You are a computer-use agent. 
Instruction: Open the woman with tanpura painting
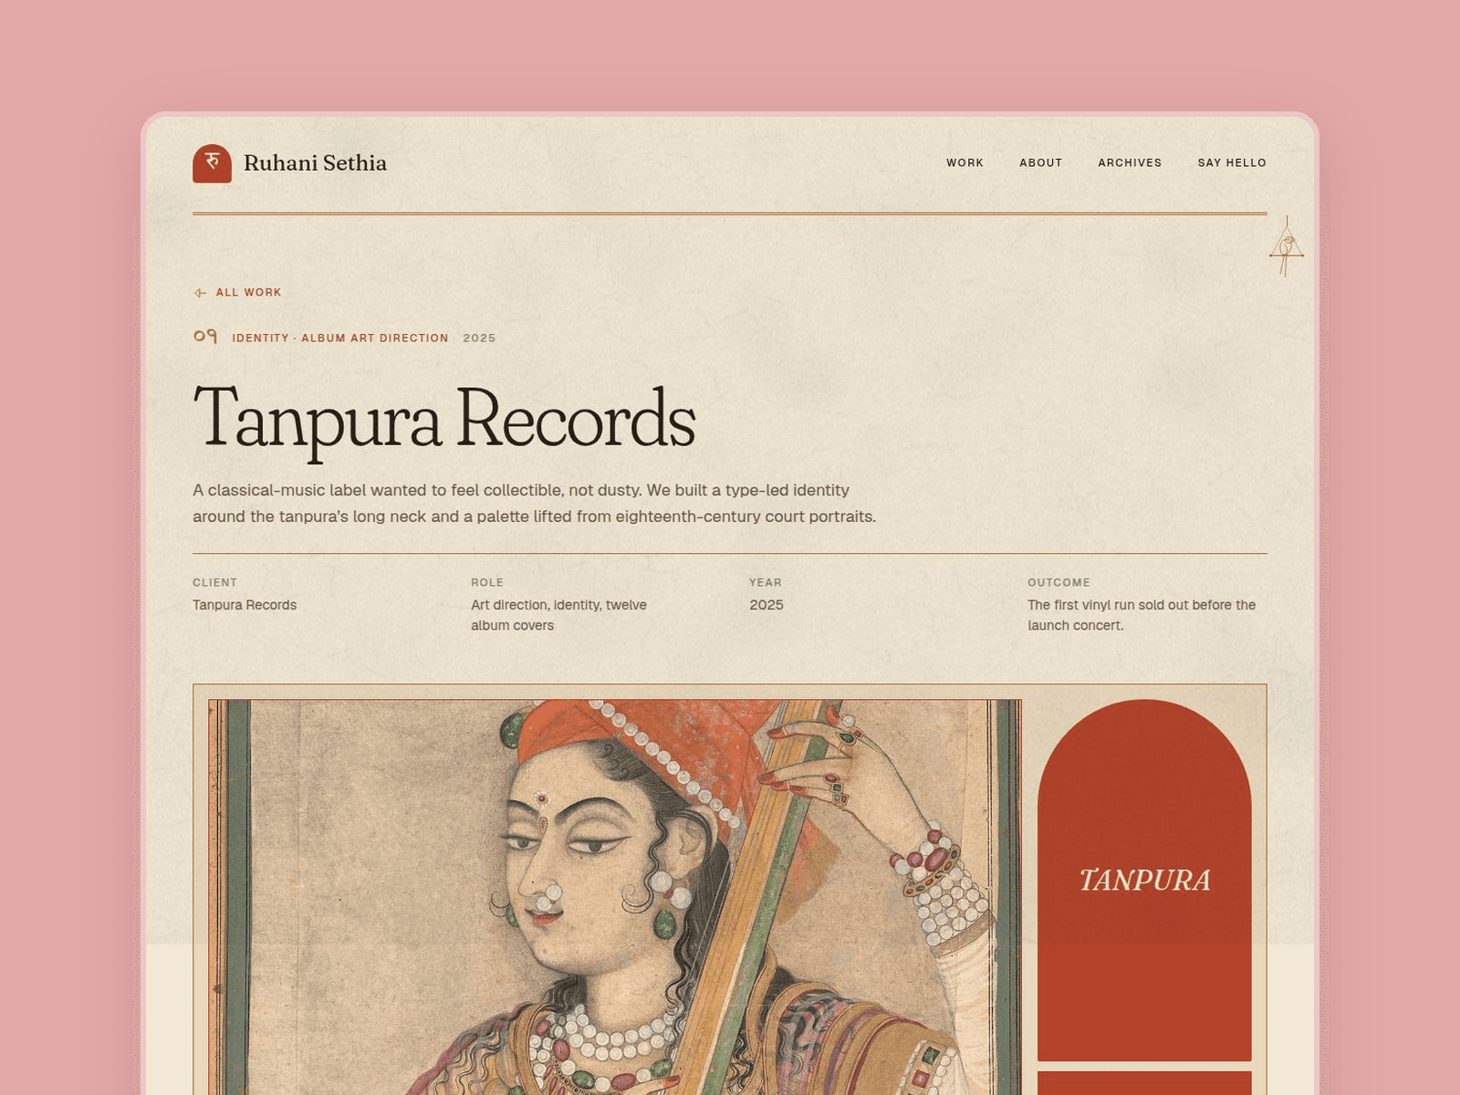point(615,898)
